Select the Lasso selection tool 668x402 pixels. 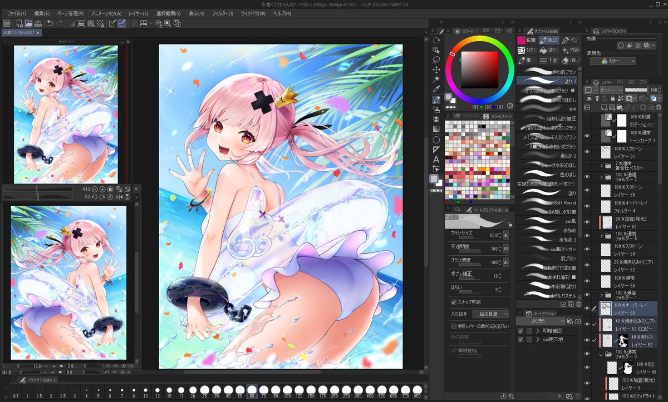tap(436, 59)
